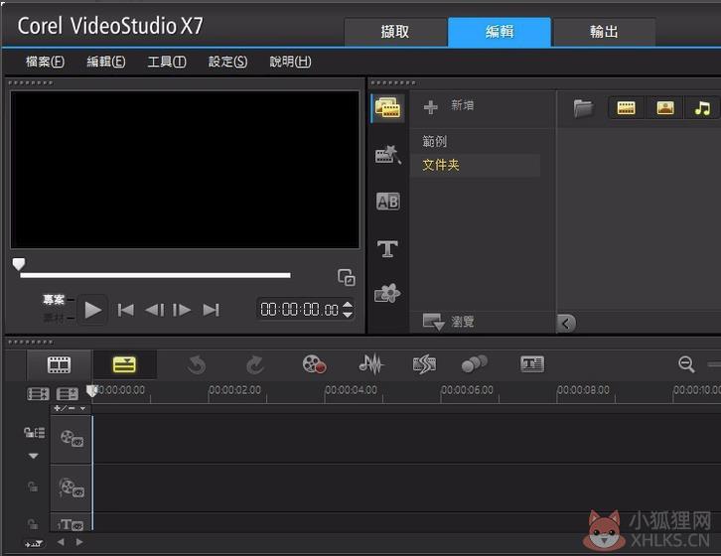Open the 設定(S) Settings menu
Viewport: 721px width, 556px height.
(228, 62)
